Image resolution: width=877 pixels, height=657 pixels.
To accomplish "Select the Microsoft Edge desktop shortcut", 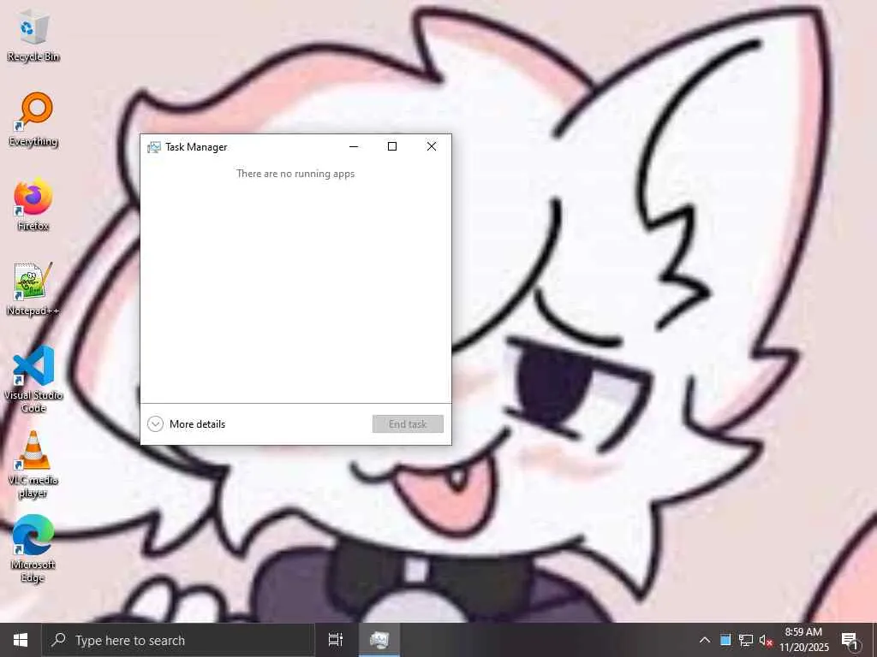I will (x=33, y=548).
